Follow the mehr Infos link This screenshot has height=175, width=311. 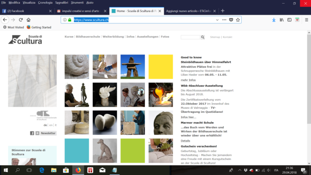(x=188, y=80)
